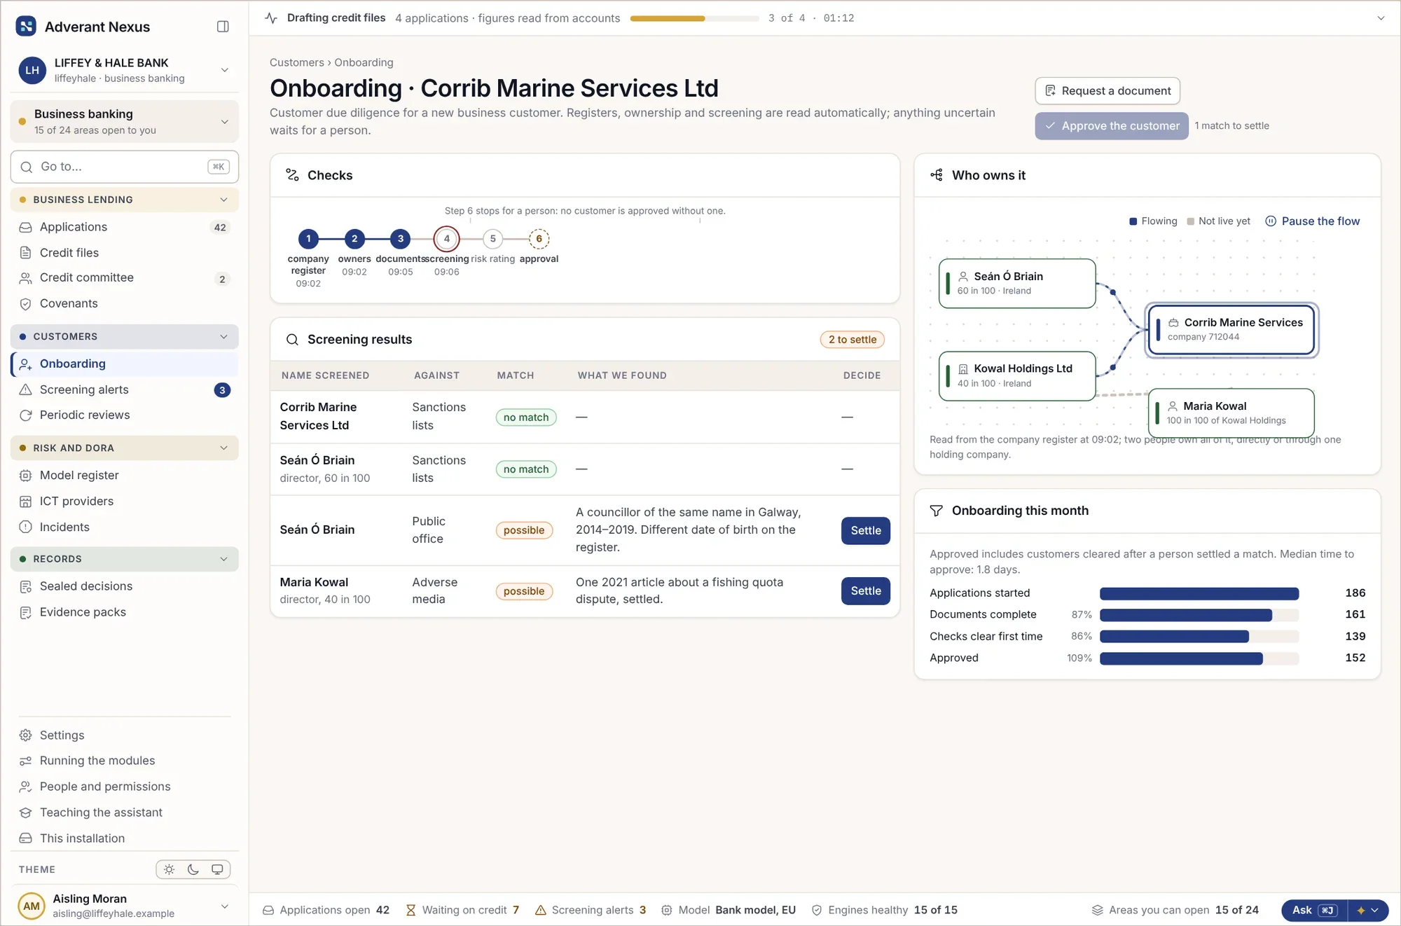
Task: Click Approve the customer button
Action: click(x=1112, y=126)
